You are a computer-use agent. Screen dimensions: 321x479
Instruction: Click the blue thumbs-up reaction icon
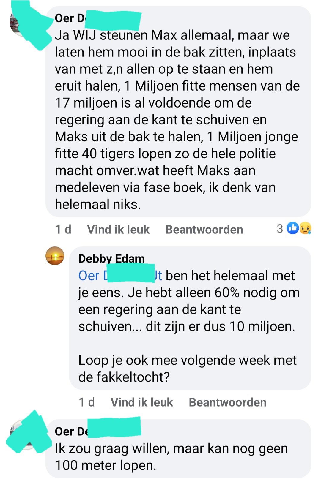click(293, 228)
